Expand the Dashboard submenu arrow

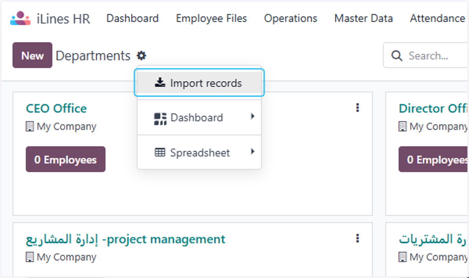252,117
